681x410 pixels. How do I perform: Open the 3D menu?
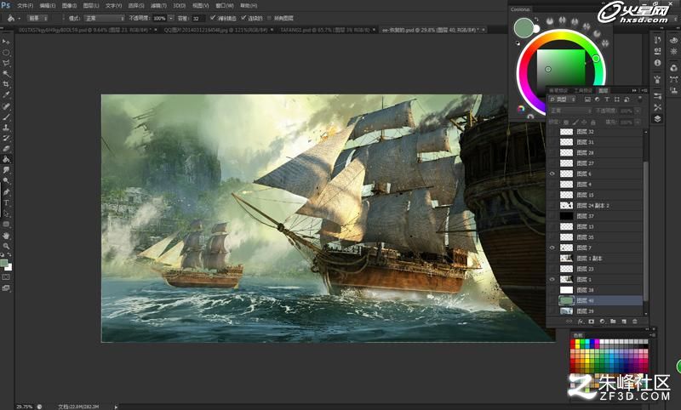(x=180, y=6)
